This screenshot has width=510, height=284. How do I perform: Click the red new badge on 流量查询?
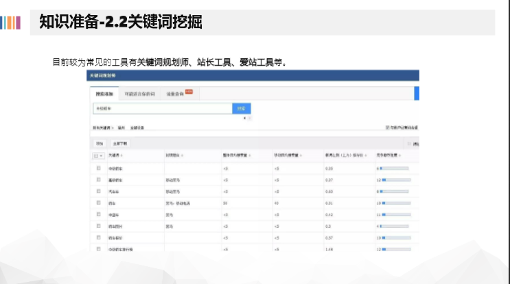click(x=188, y=91)
